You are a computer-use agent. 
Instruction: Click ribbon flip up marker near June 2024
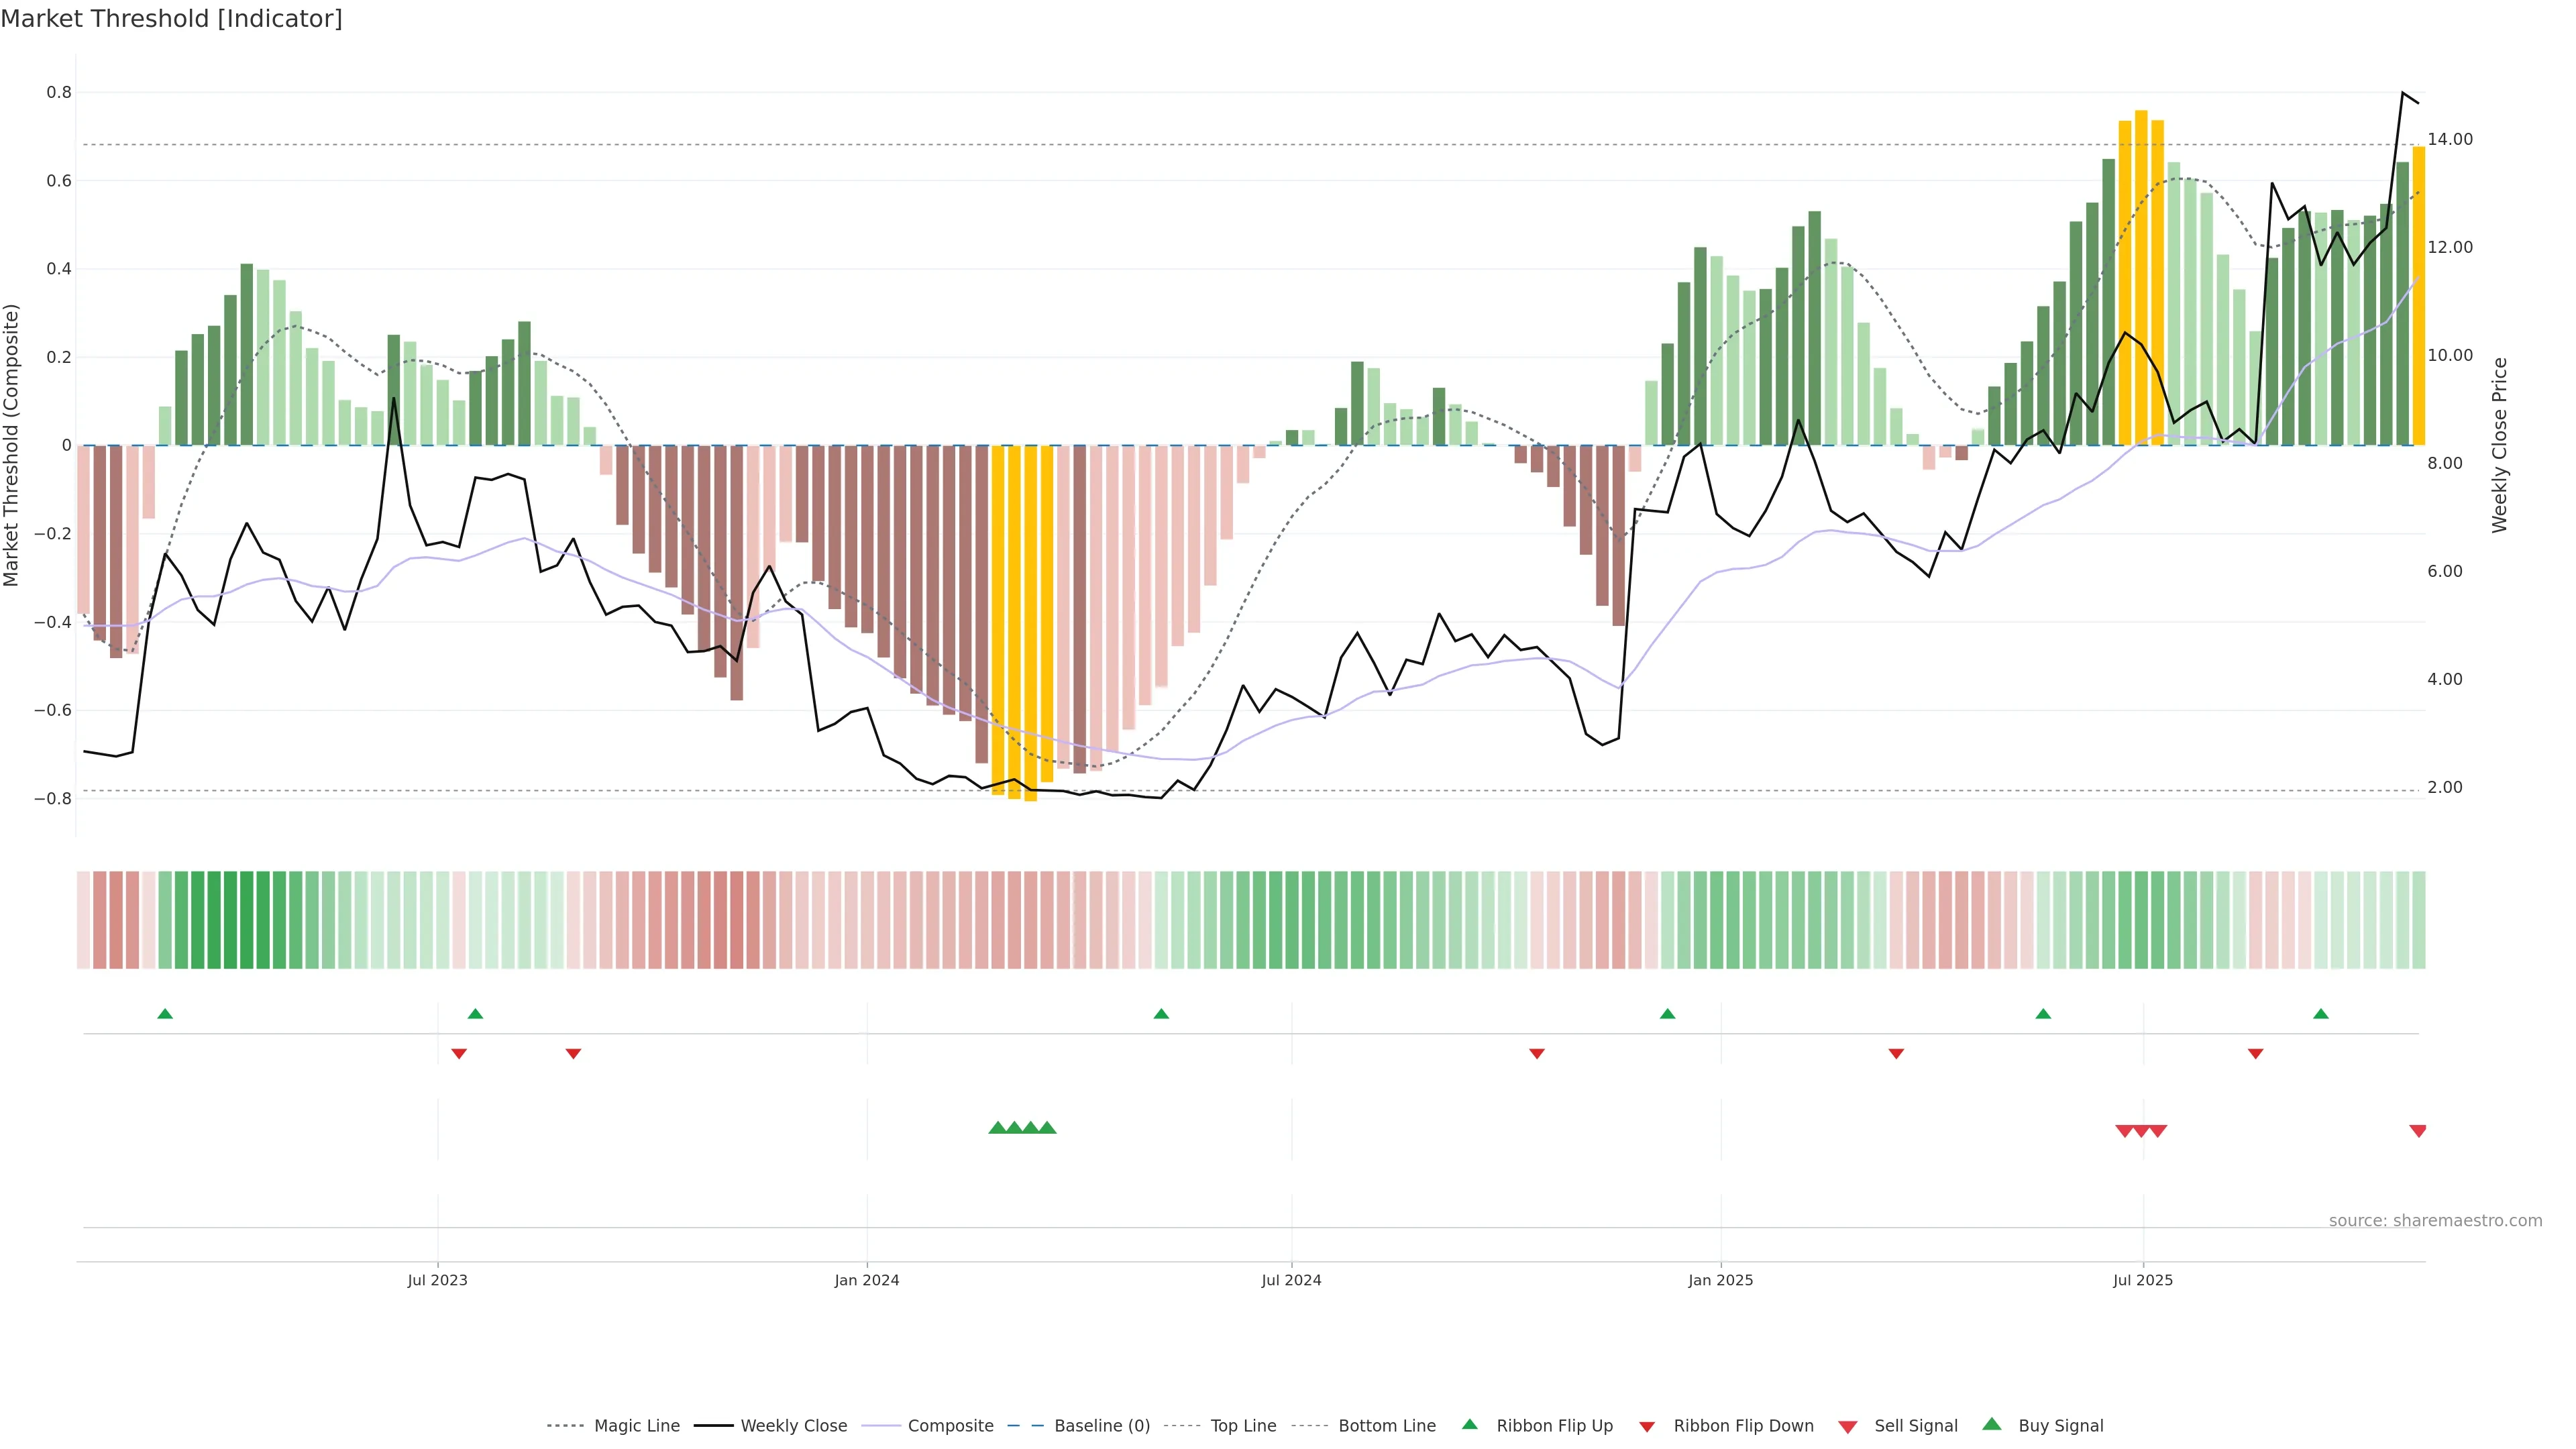(1161, 1014)
